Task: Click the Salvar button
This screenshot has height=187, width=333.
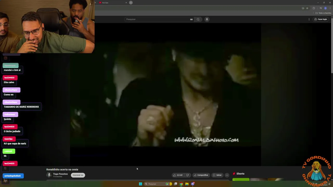Action: (217, 175)
